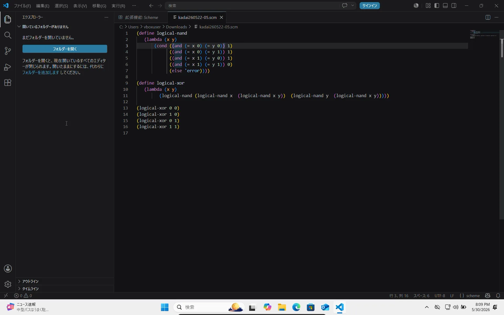Open notifications bell in status bar
The height and width of the screenshot is (315, 504).
(x=498, y=296)
